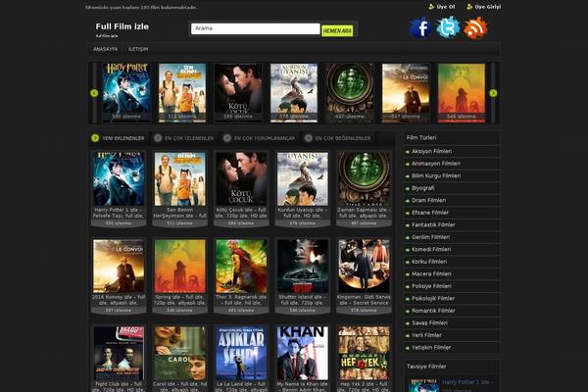Click arrow icon beside Aksiyon Filmleri
The height and width of the screenshot is (392, 588).
tap(408, 152)
